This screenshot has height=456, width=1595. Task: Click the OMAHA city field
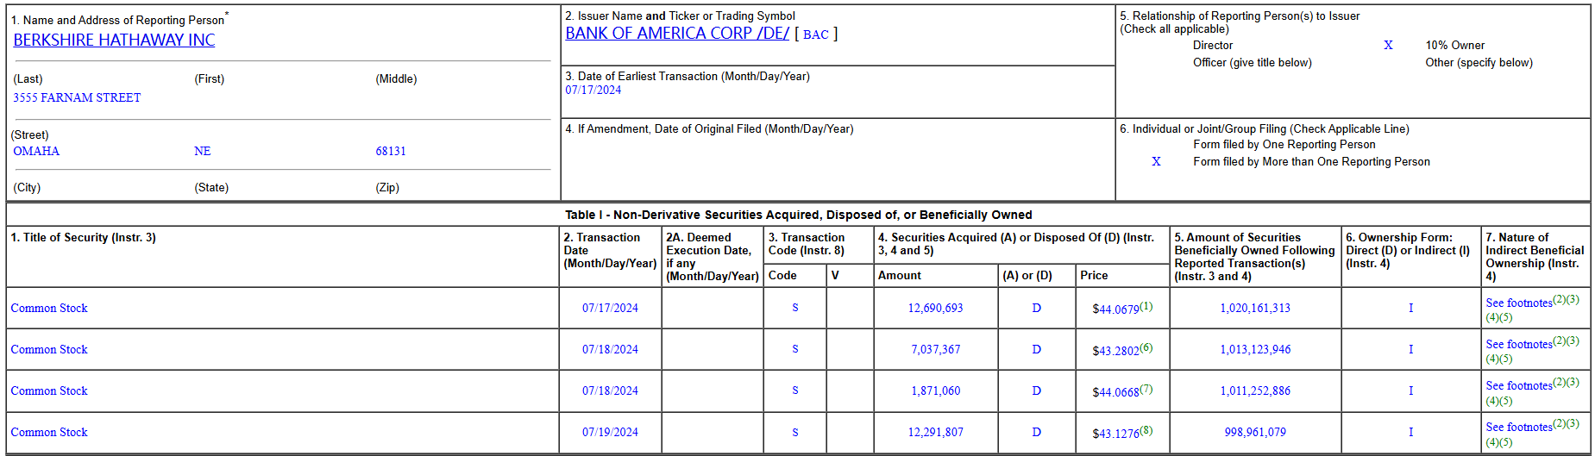pos(36,151)
